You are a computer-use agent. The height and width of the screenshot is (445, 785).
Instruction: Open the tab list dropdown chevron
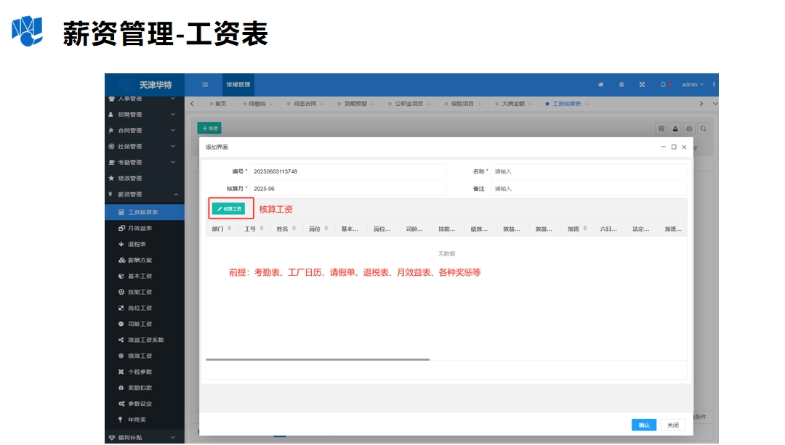click(715, 104)
